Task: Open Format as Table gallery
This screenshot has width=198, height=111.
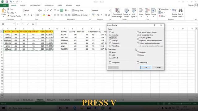Action: click(127, 13)
